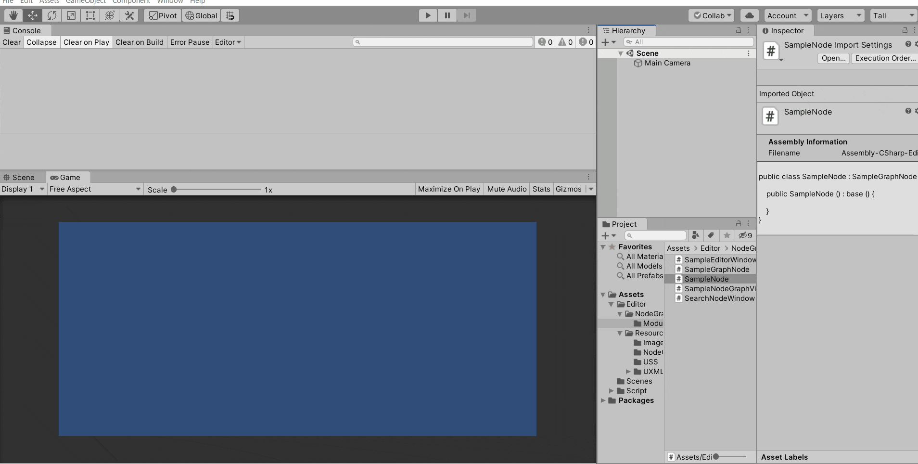
Task: Open Hierarchy panel options menu
Action: [x=748, y=30]
